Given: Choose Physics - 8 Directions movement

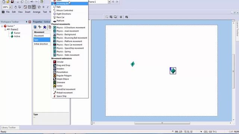Looking at the screenshot, I should (70, 28).
